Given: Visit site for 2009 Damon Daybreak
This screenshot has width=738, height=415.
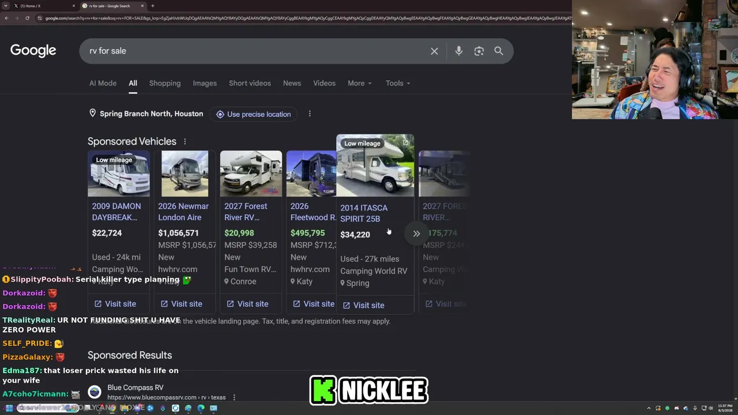Looking at the screenshot, I should pos(115,304).
